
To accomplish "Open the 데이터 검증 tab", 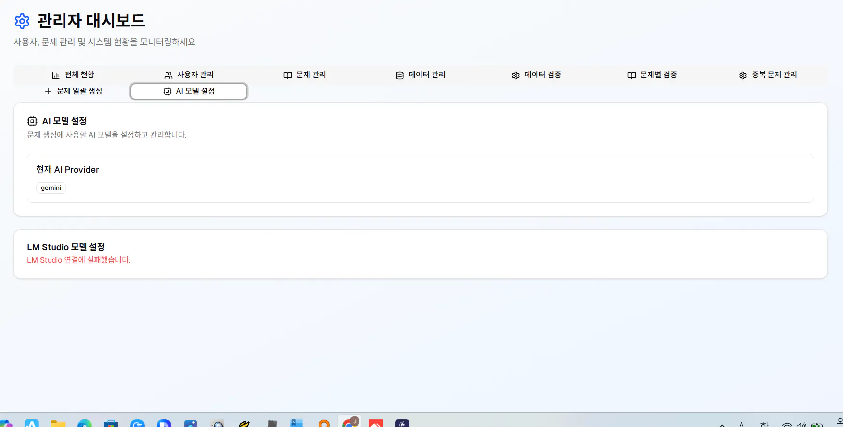I will click(x=536, y=75).
